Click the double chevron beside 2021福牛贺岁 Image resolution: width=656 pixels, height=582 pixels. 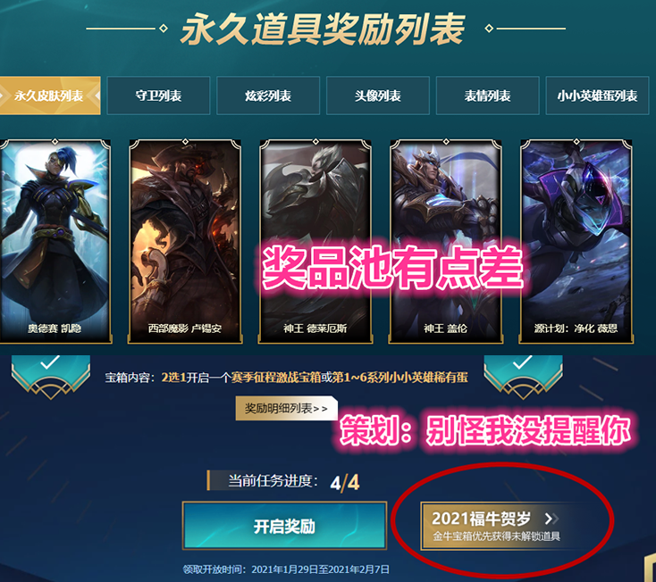(x=551, y=519)
